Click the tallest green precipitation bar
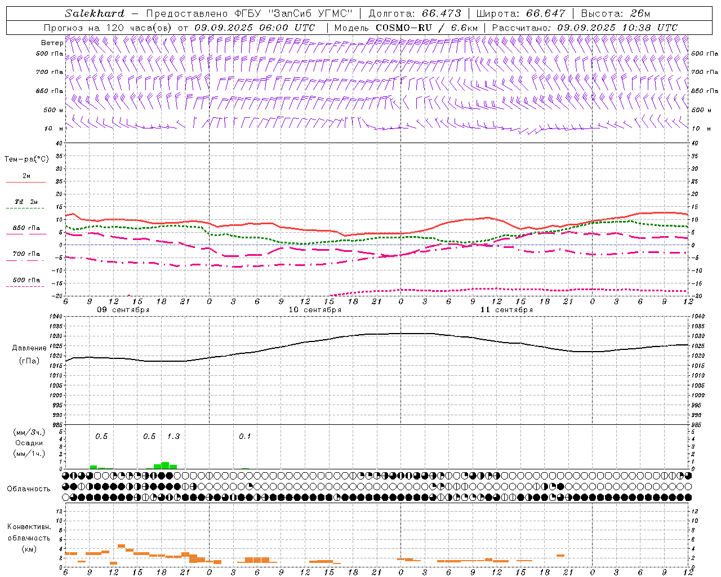Image resolution: width=721 pixels, height=577 pixels. (x=165, y=465)
